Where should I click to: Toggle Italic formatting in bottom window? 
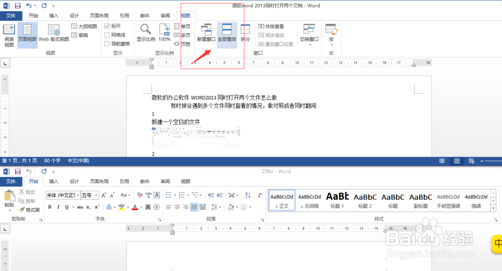[x=58, y=207]
